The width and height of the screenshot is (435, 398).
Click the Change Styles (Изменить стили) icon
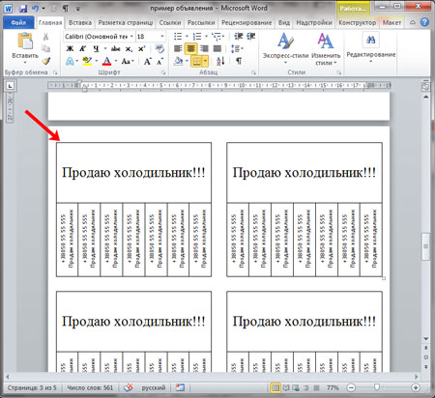click(325, 41)
